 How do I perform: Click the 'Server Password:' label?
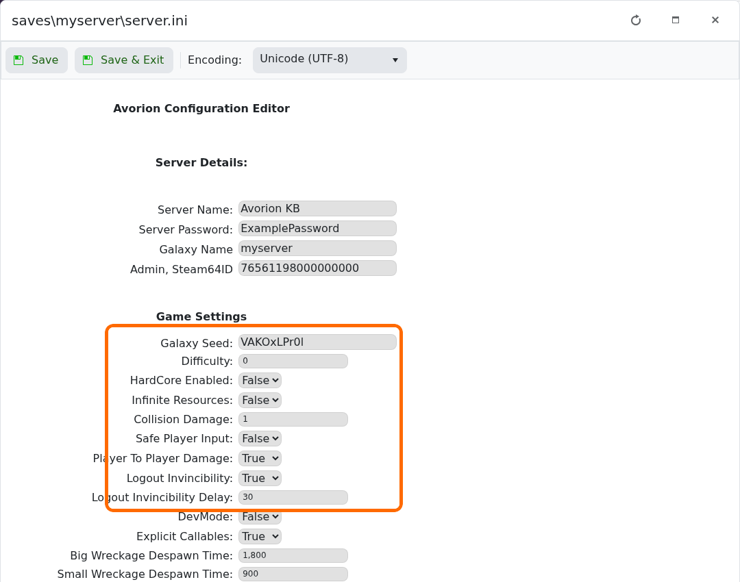186,229
